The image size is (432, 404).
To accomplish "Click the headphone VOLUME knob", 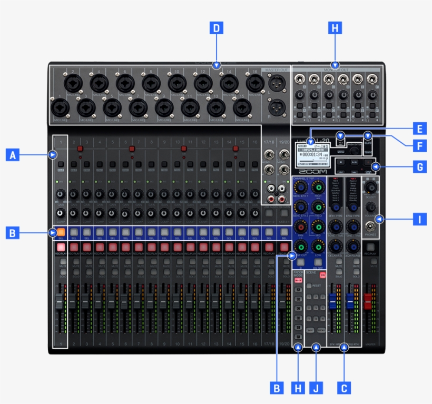I will [370, 206].
